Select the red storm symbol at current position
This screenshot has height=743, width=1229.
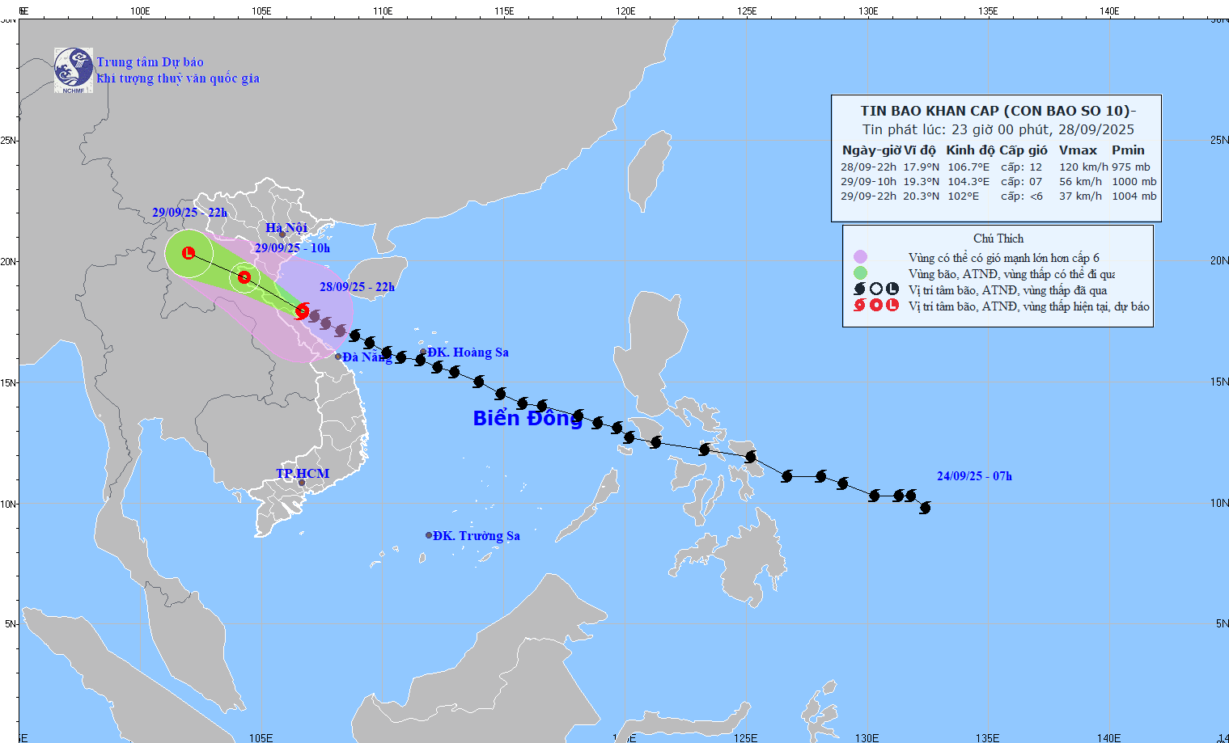point(304,311)
